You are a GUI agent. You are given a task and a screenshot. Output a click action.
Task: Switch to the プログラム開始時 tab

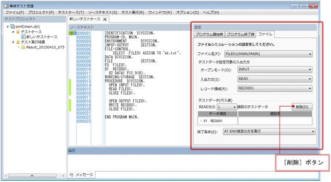(209, 34)
